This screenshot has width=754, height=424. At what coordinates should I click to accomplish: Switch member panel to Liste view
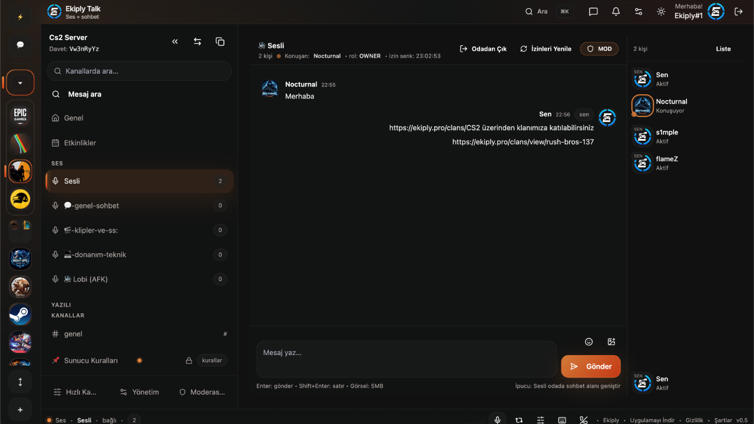pos(723,49)
